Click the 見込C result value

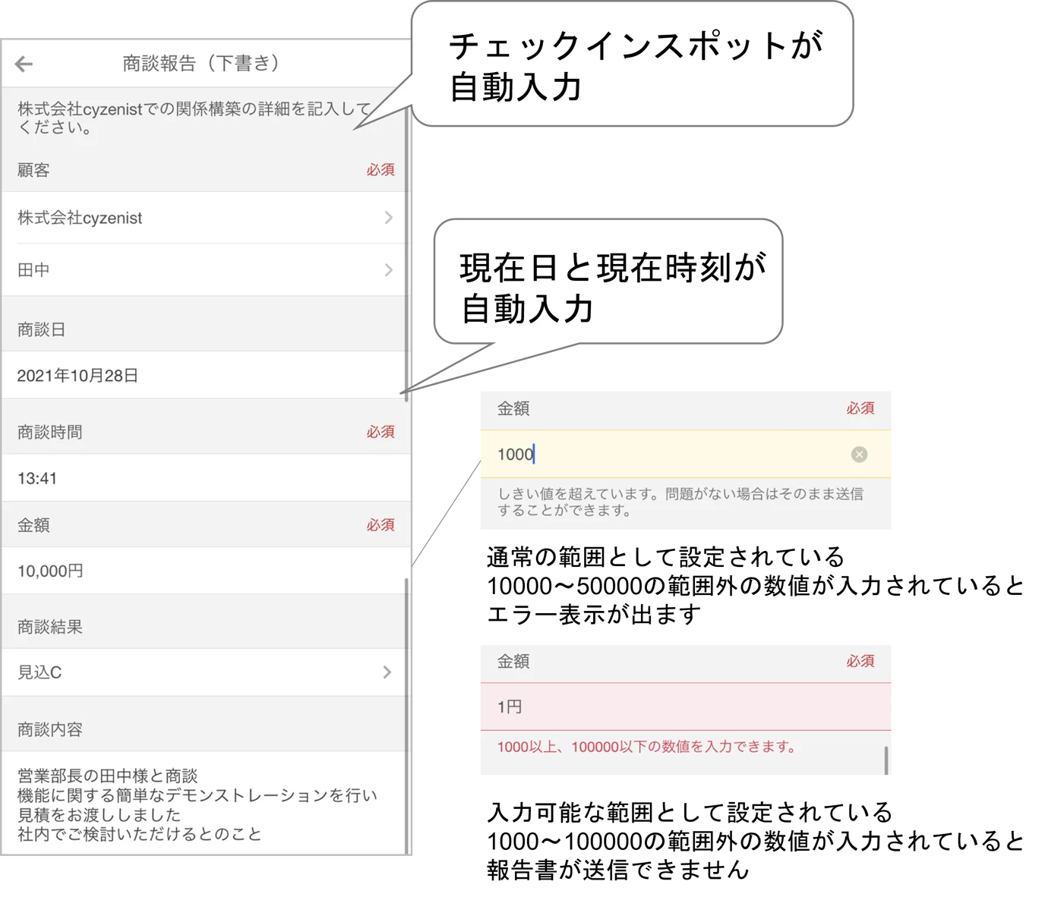[39, 672]
